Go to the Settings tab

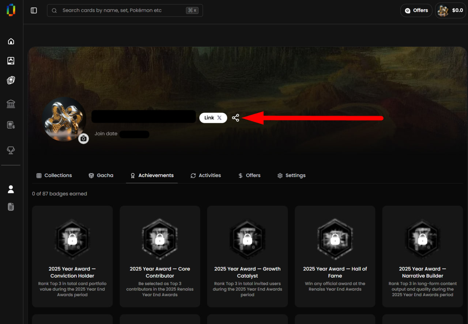pyautogui.click(x=291, y=176)
